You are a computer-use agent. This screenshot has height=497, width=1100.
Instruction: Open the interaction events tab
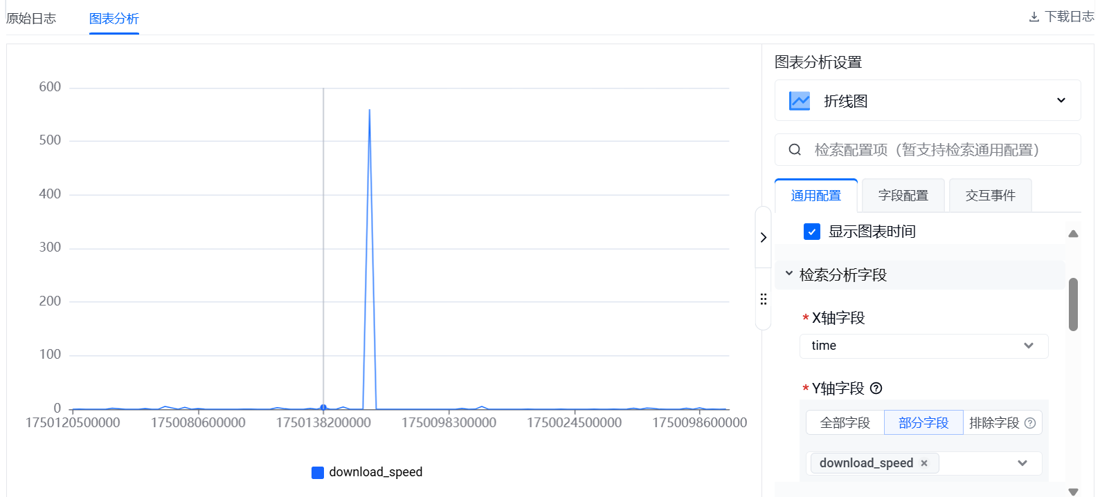coord(990,196)
